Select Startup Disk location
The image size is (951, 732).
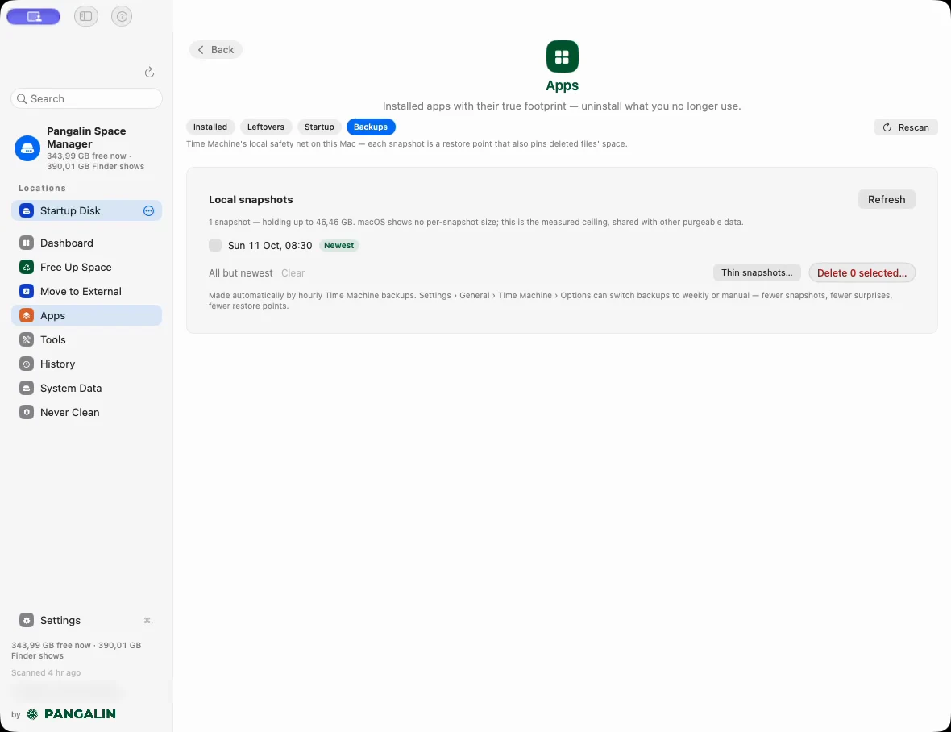point(87,210)
